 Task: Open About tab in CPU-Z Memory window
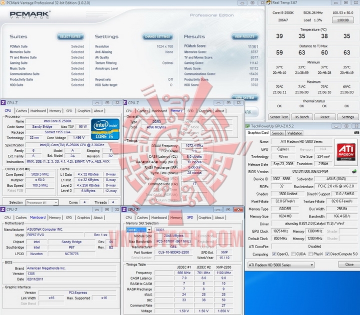point(219,111)
